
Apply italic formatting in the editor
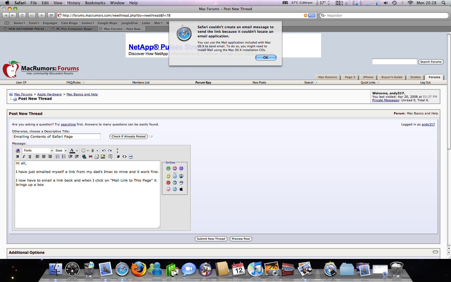tap(24, 157)
